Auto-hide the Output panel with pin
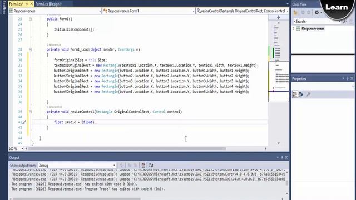Image resolution: width=356 pixels, height=200 pixels. (x=282, y=157)
